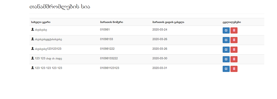This screenshot has height=99, width=277.
Task: Select the ბარათის ვადის გასვლა header
Action: pos(168,22)
